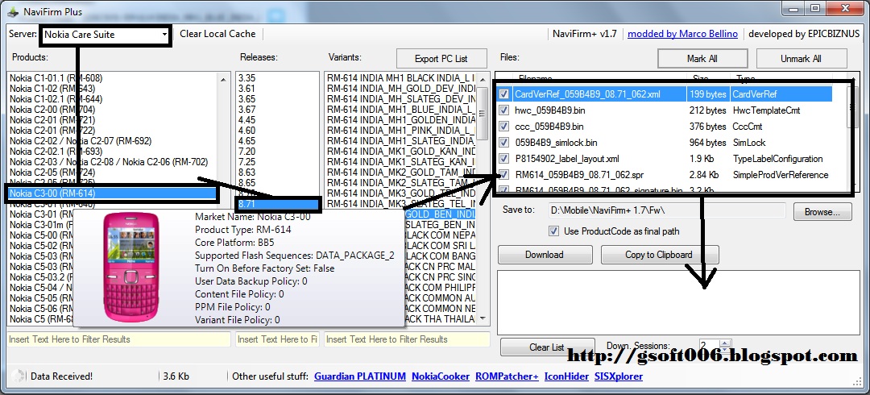870x395 pixels.
Task: Click the Products list scrollbar up arrow
Action: [x=224, y=80]
